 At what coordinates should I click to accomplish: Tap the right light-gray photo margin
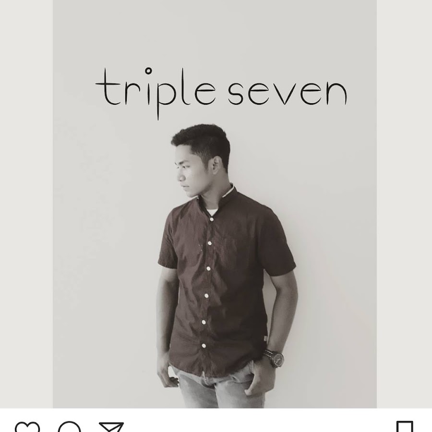(x=404, y=204)
